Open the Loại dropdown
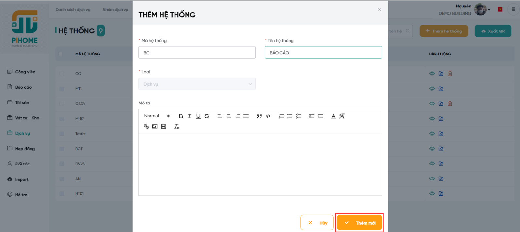Image resolution: width=520 pixels, height=232 pixels. coord(197,84)
